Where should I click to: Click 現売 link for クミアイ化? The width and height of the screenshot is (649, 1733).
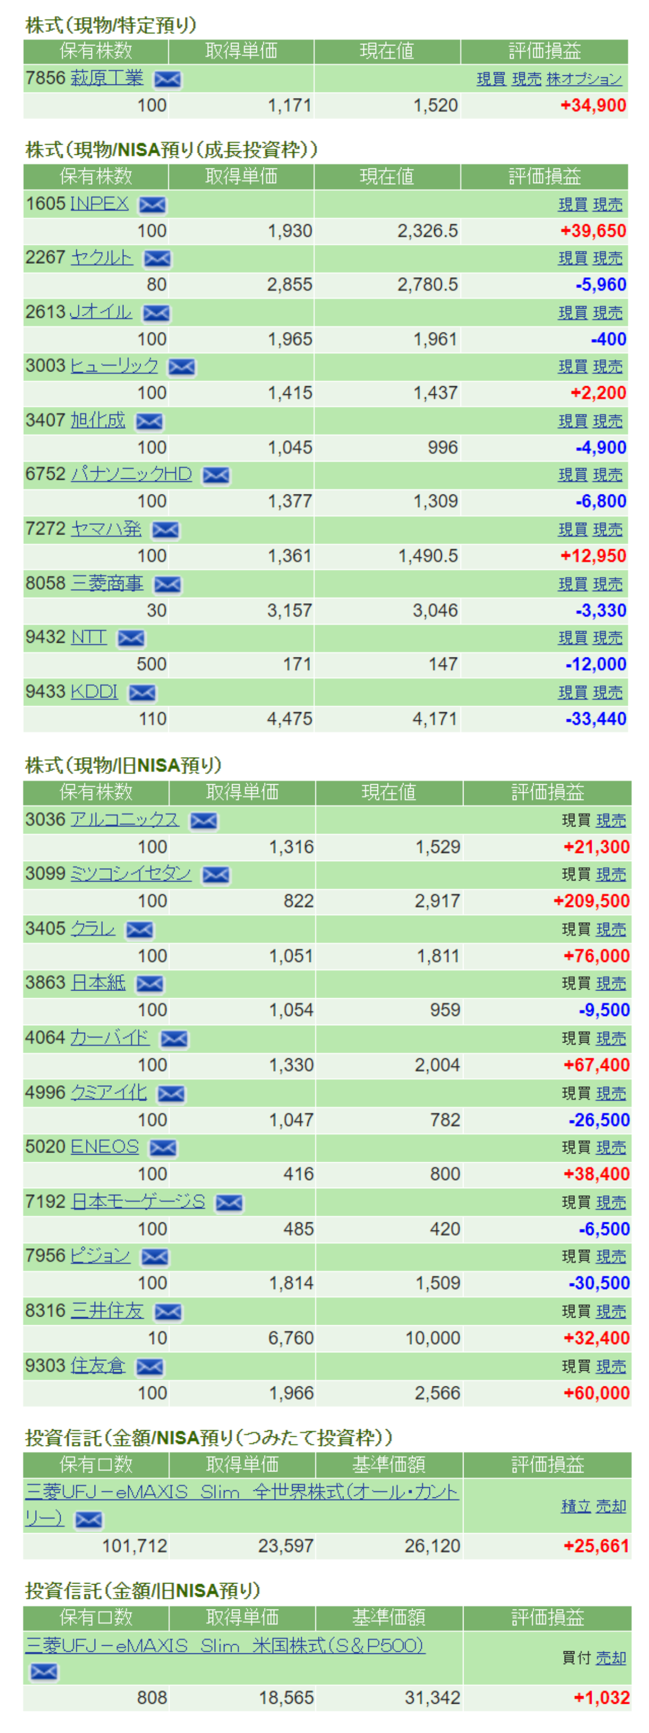point(611,1093)
